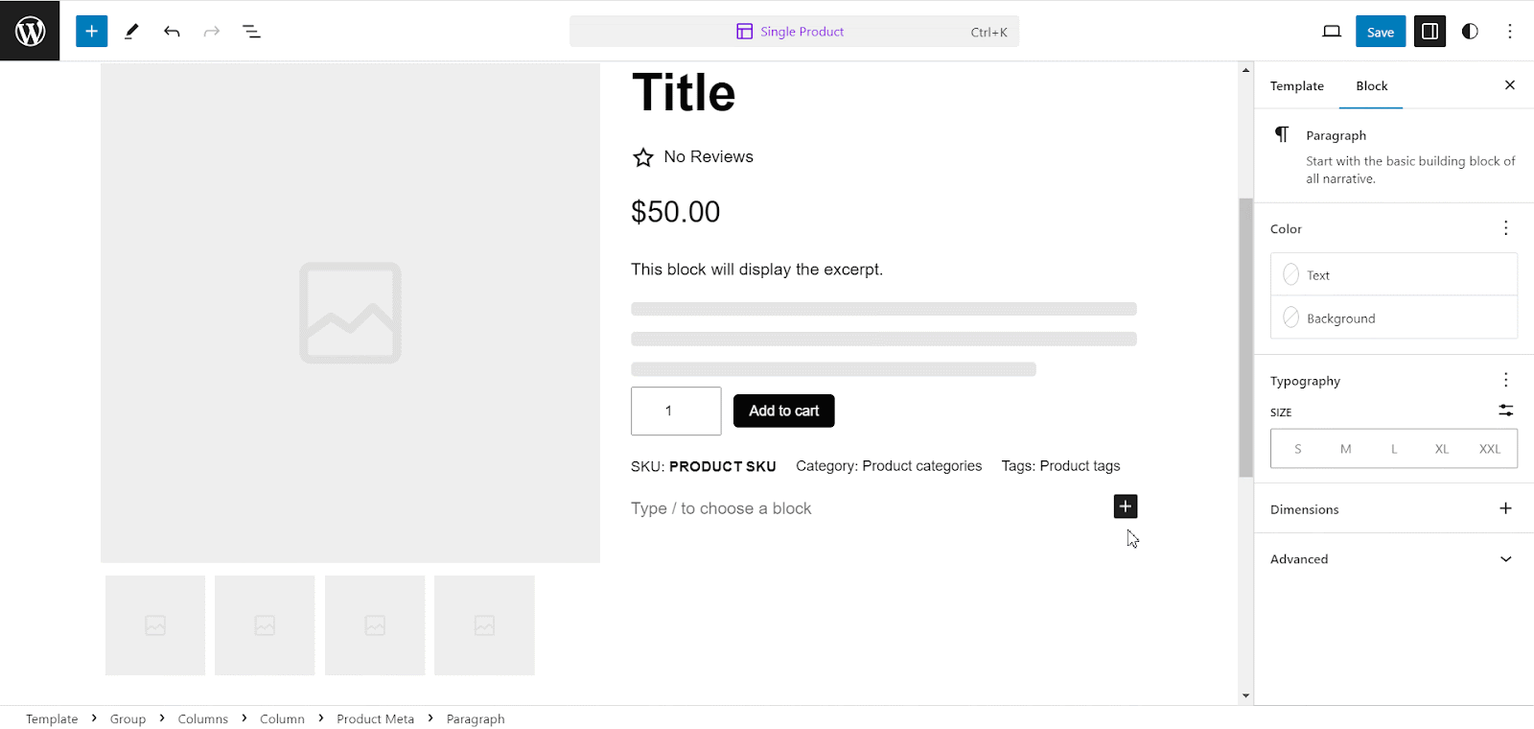Toggle custom font size control
Image resolution: width=1534 pixels, height=729 pixels.
pos(1506,411)
